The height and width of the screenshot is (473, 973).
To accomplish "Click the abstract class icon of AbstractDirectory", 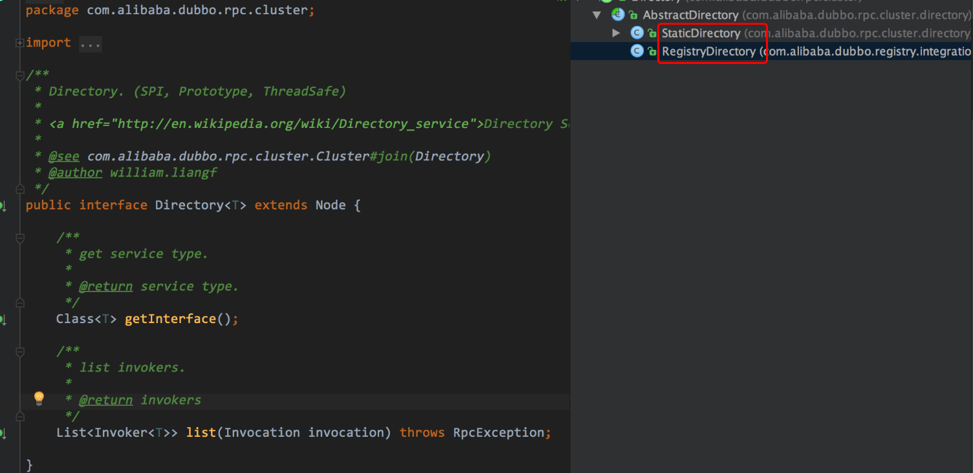I will tap(618, 14).
